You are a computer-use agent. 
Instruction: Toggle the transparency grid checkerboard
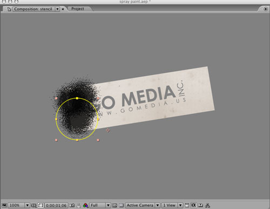point(122,205)
